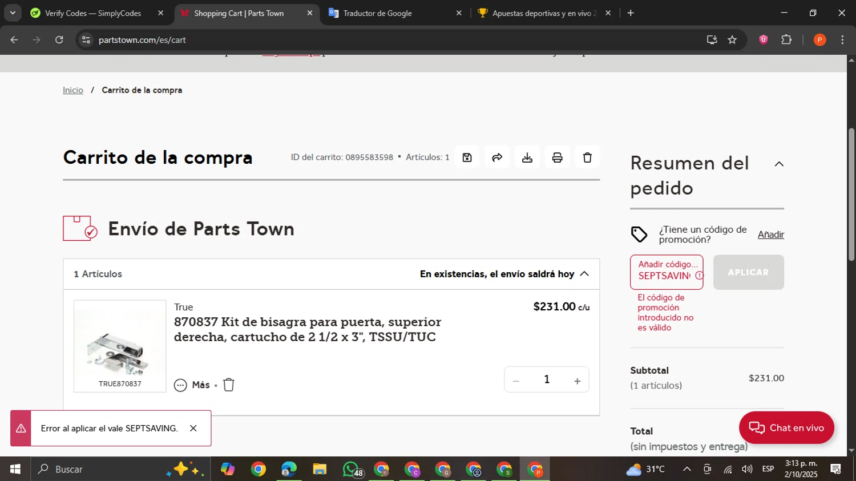Open the volume control in tray
856x481 pixels.
(746, 469)
